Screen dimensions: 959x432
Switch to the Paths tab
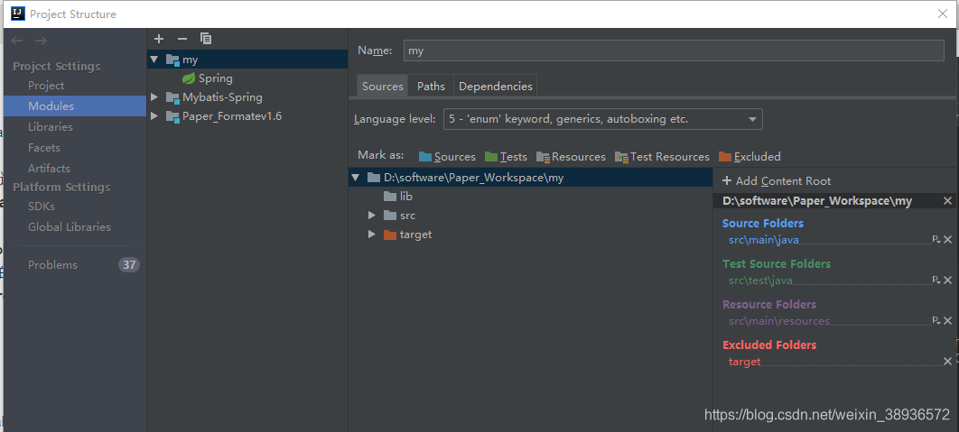click(x=431, y=87)
